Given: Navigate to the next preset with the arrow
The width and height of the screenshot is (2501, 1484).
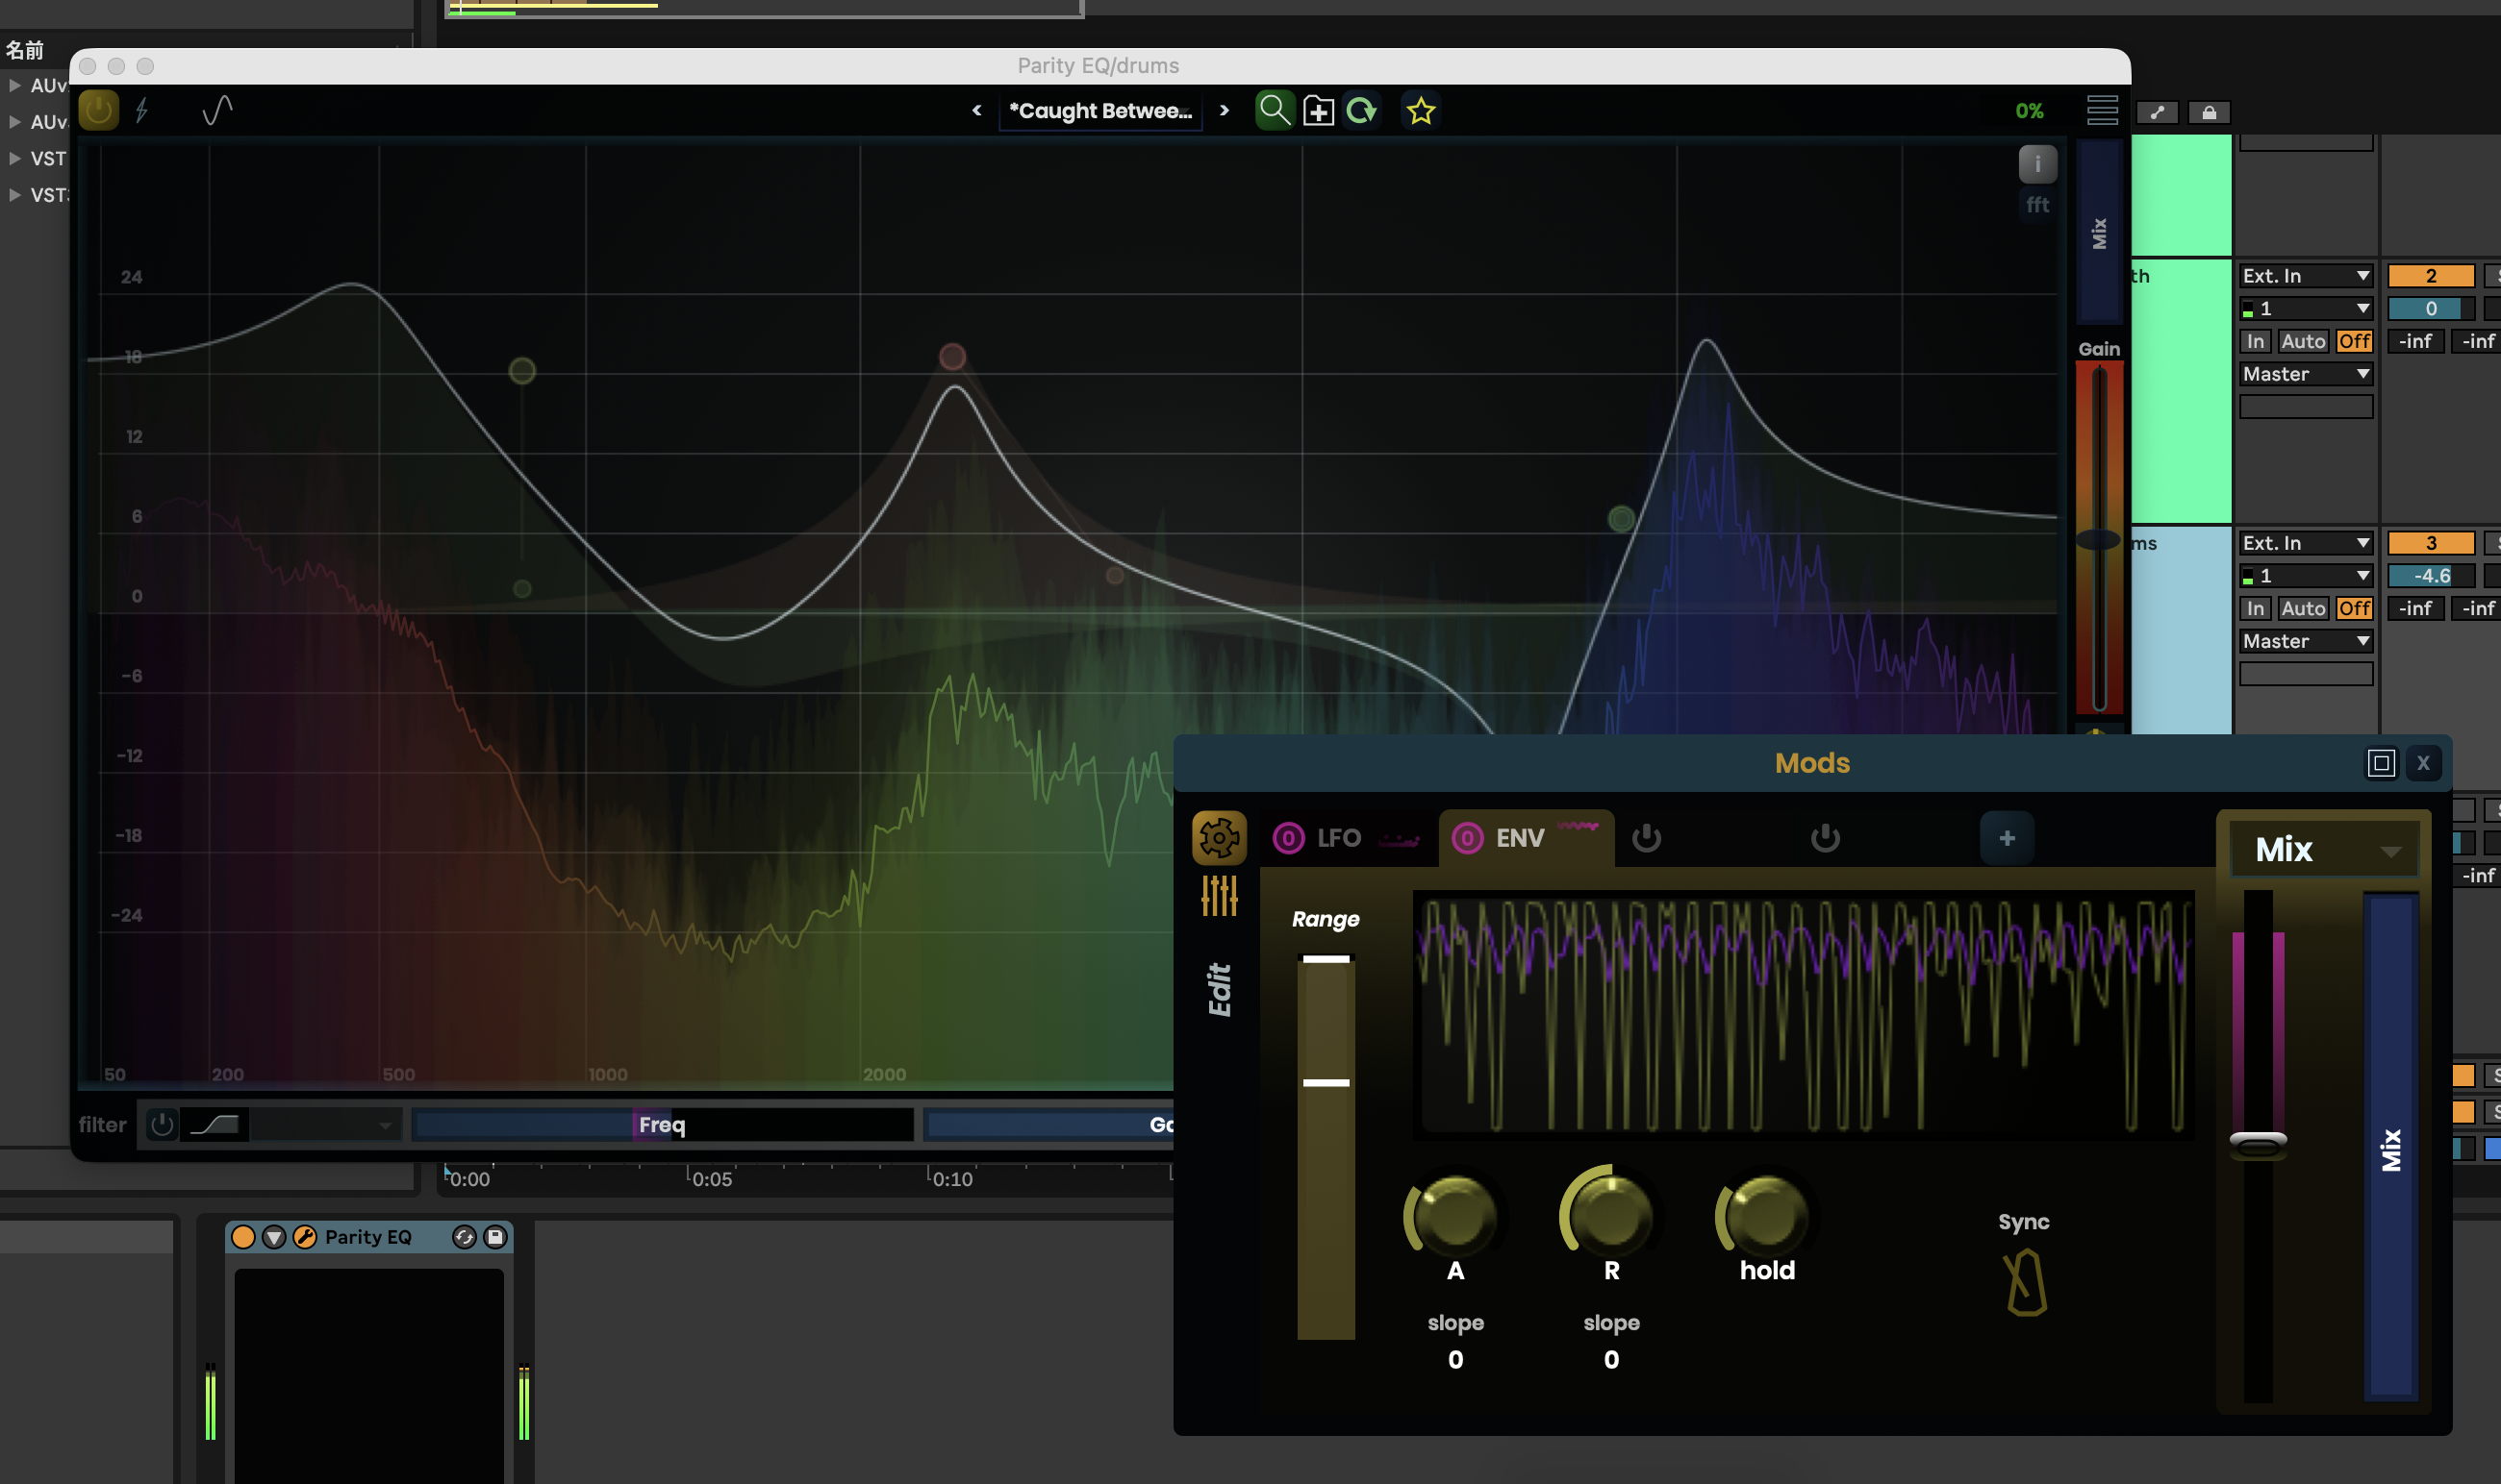Looking at the screenshot, I should pyautogui.click(x=1224, y=111).
